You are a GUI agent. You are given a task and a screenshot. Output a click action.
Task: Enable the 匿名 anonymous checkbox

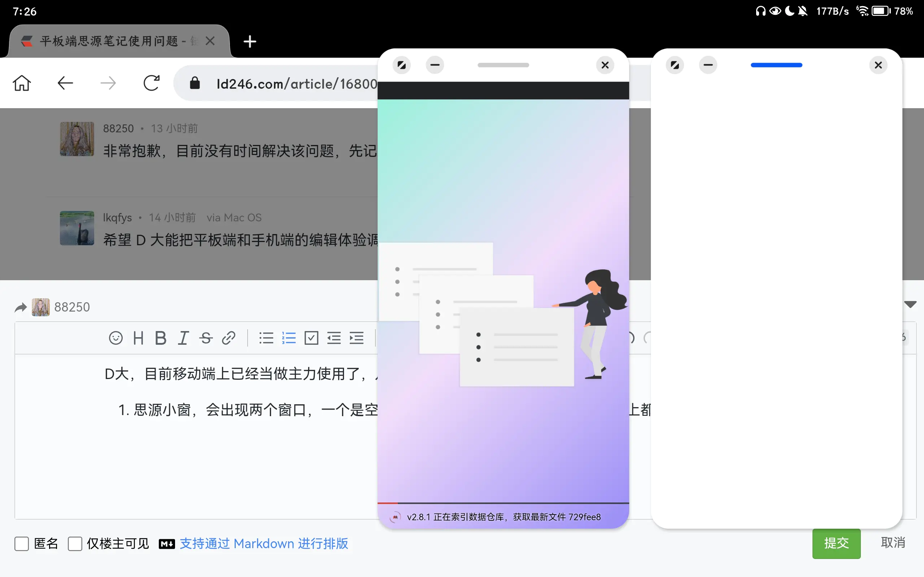(22, 543)
